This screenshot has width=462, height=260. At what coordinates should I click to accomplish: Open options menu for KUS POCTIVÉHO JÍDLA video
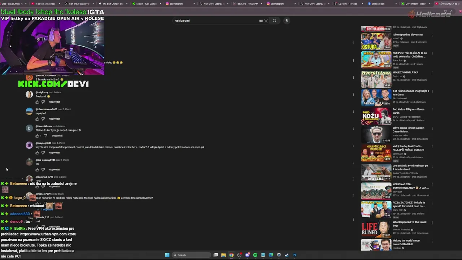[432, 53]
